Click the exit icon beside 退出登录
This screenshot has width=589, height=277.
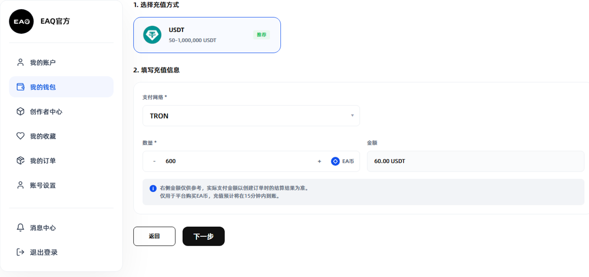20,252
